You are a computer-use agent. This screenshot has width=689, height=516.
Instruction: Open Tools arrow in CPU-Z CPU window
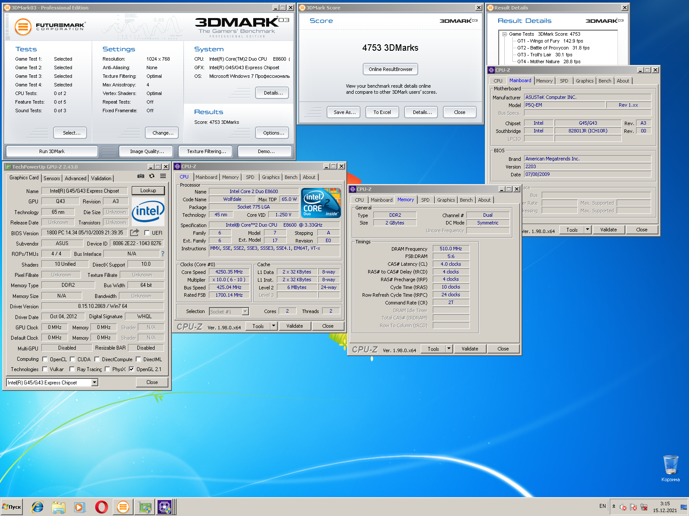click(x=273, y=326)
